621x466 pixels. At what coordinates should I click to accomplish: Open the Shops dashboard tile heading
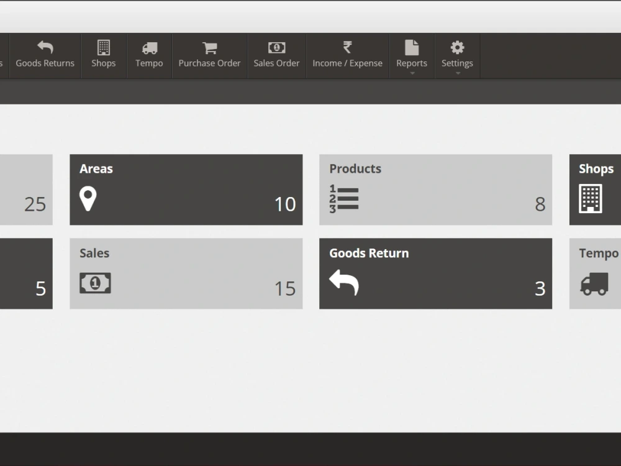(596, 169)
